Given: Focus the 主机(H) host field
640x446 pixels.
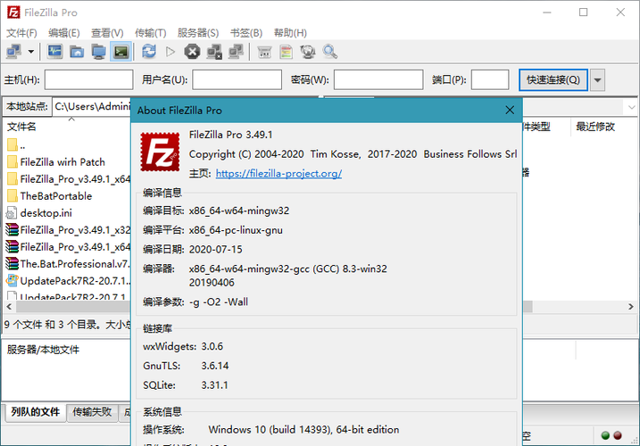Looking at the screenshot, I should (x=89, y=79).
